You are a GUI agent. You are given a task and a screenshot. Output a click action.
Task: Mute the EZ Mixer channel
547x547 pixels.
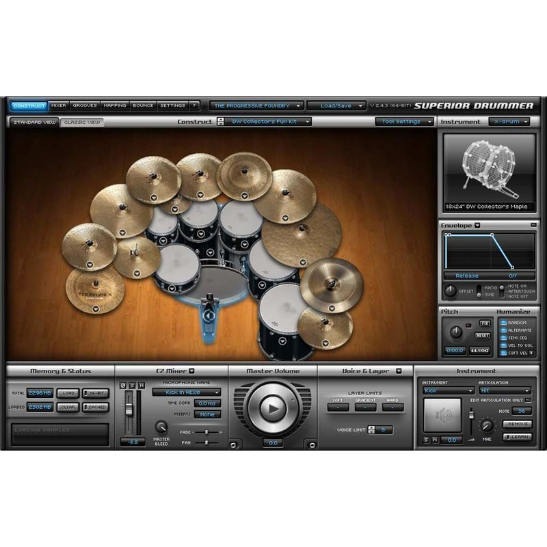pos(142,386)
